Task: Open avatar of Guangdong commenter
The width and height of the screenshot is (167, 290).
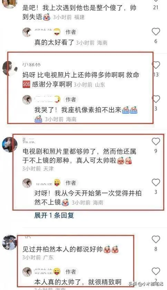Action: [10, 243]
